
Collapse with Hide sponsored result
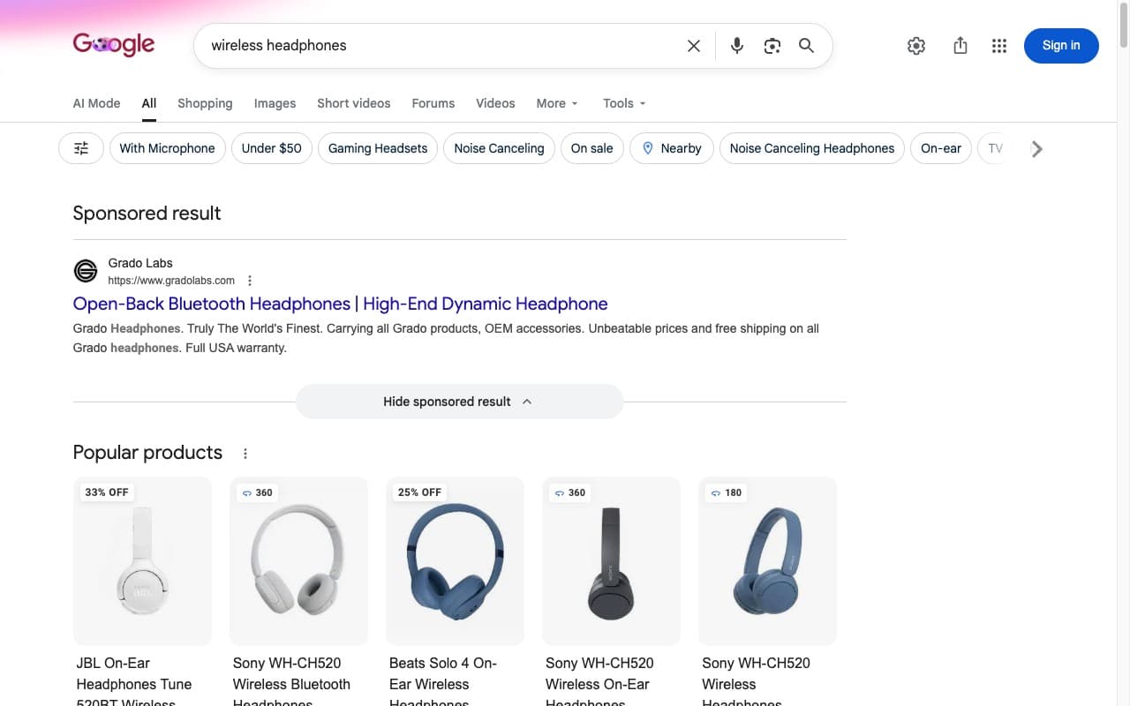click(459, 402)
